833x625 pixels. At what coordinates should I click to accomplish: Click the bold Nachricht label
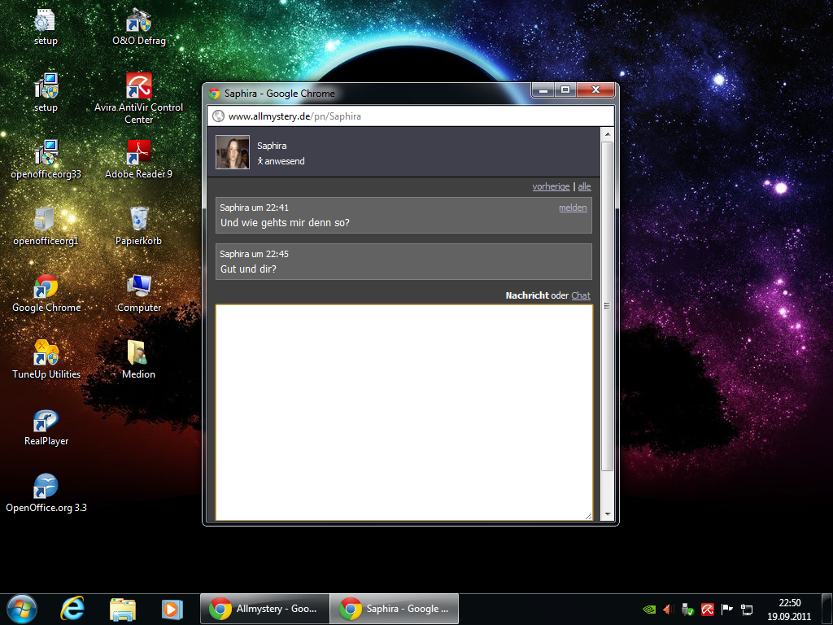click(527, 295)
